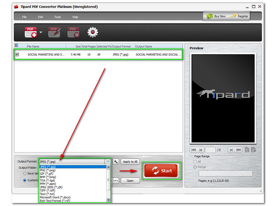Open the Tools menu
The width and height of the screenshot is (276, 206).
pos(58,17)
